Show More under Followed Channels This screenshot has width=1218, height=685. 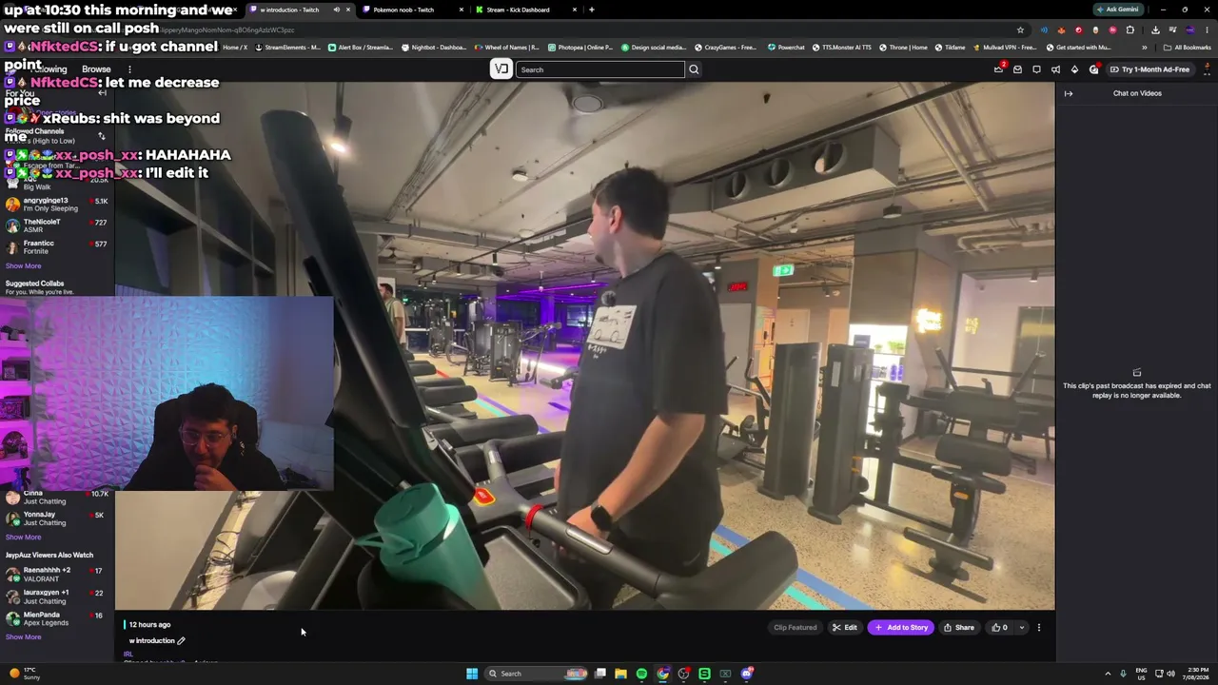click(x=23, y=266)
